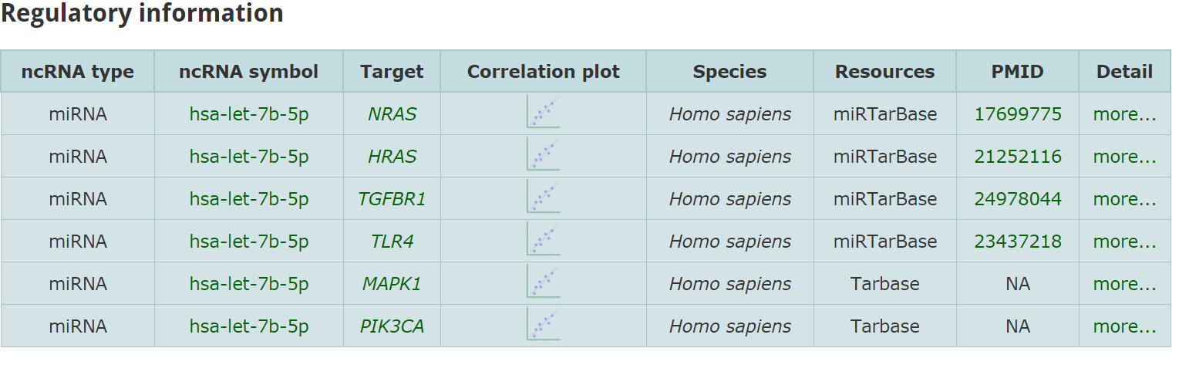Viewport: 1179px width, 365px height.
Task: Open correlation plot icon for NRAS
Action: click(x=543, y=112)
